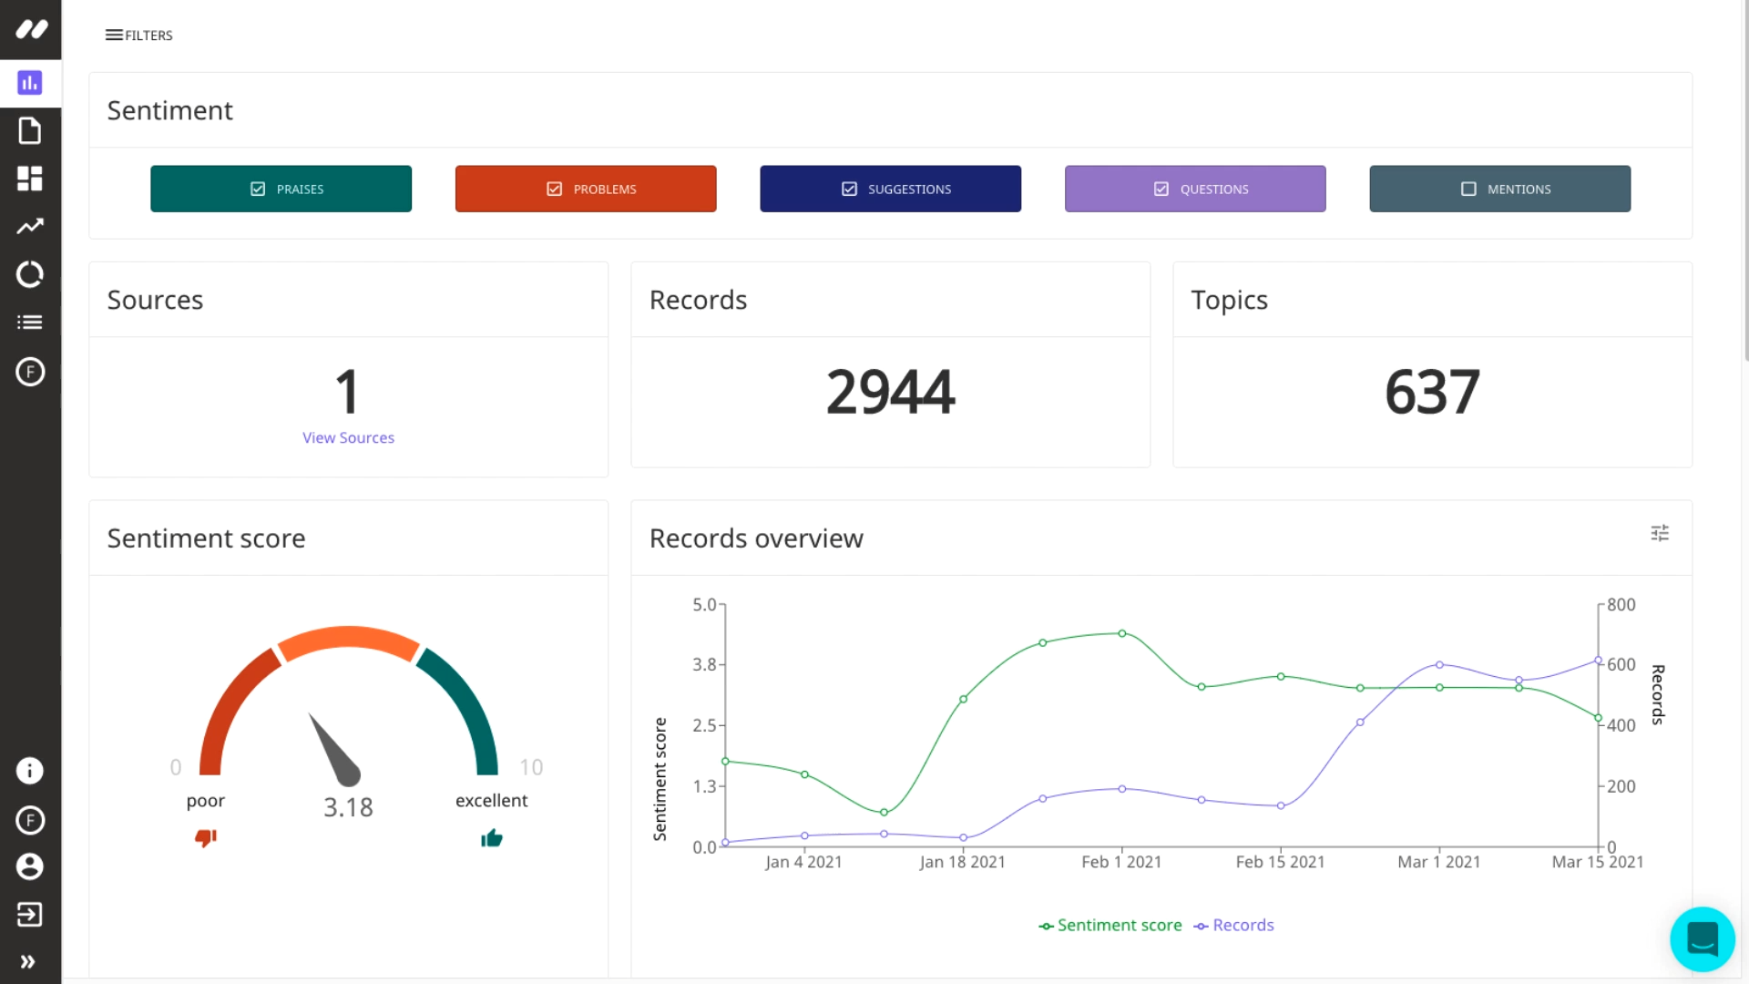
Task: Expand the sidebar with double chevron
Action: [x=28, y=961]
